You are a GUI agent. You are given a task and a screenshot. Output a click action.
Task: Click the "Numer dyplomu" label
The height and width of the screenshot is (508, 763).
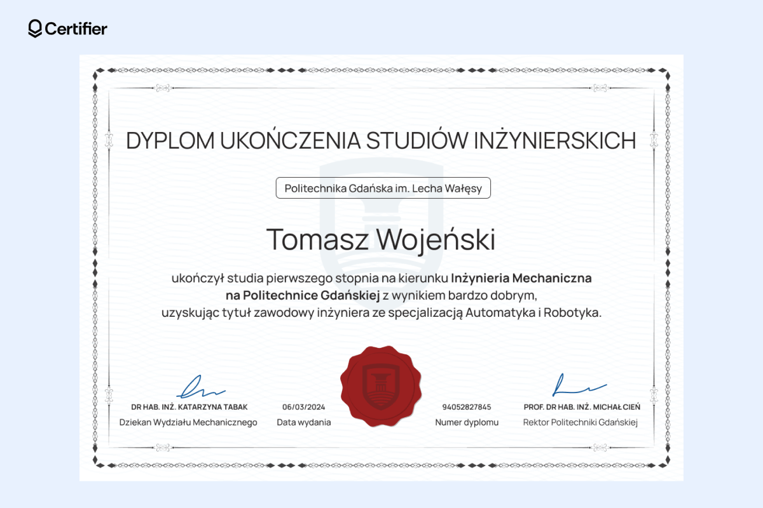467,422
